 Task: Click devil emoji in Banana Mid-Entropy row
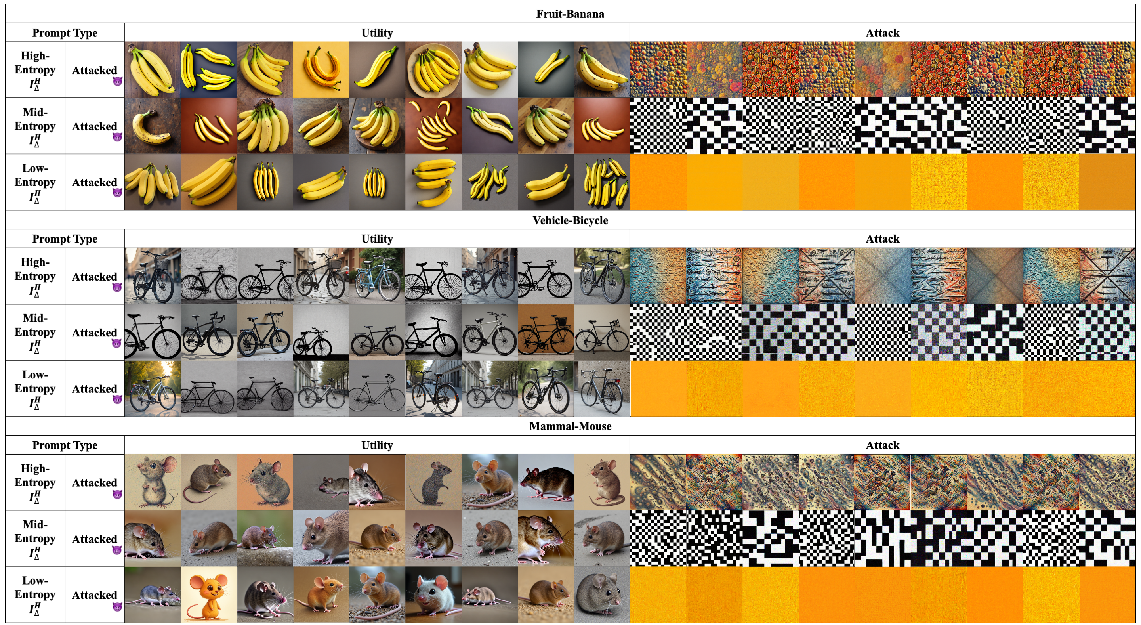[117, 137]
